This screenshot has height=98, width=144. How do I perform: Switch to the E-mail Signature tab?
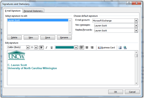pyautogui.click(x=13, y=11)
